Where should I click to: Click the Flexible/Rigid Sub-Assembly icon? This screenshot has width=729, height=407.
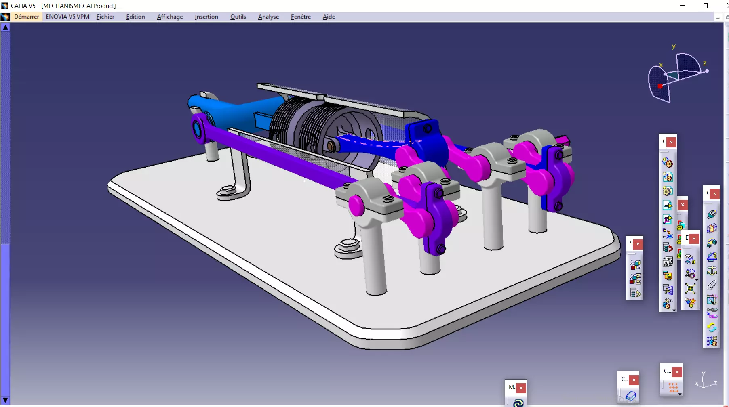click(712, 313)
